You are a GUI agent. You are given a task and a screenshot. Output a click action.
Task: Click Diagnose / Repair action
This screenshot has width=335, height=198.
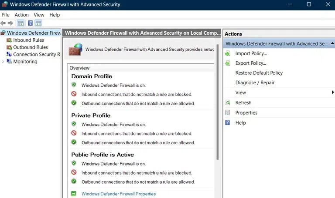click(x=255, y=82)
